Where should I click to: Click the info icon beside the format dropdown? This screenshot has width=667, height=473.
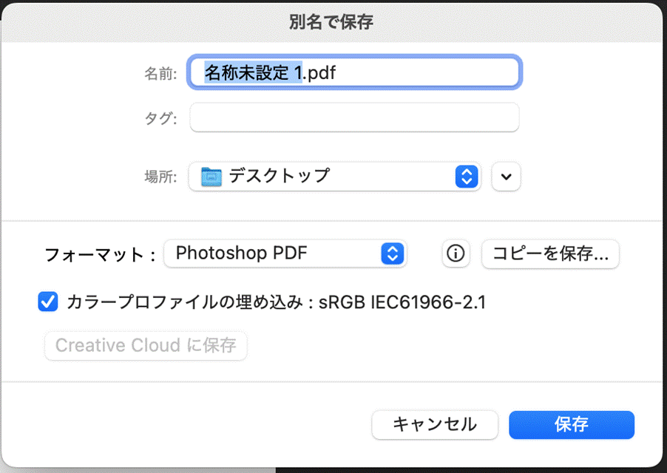click(x=456, y=254)
